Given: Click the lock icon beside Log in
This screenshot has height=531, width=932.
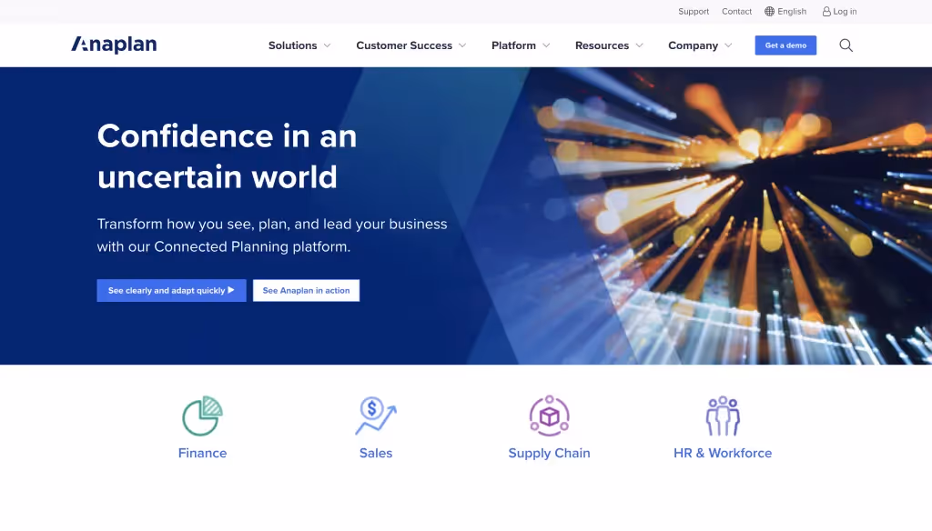Looking at the screenshot, I should point(826,11).
